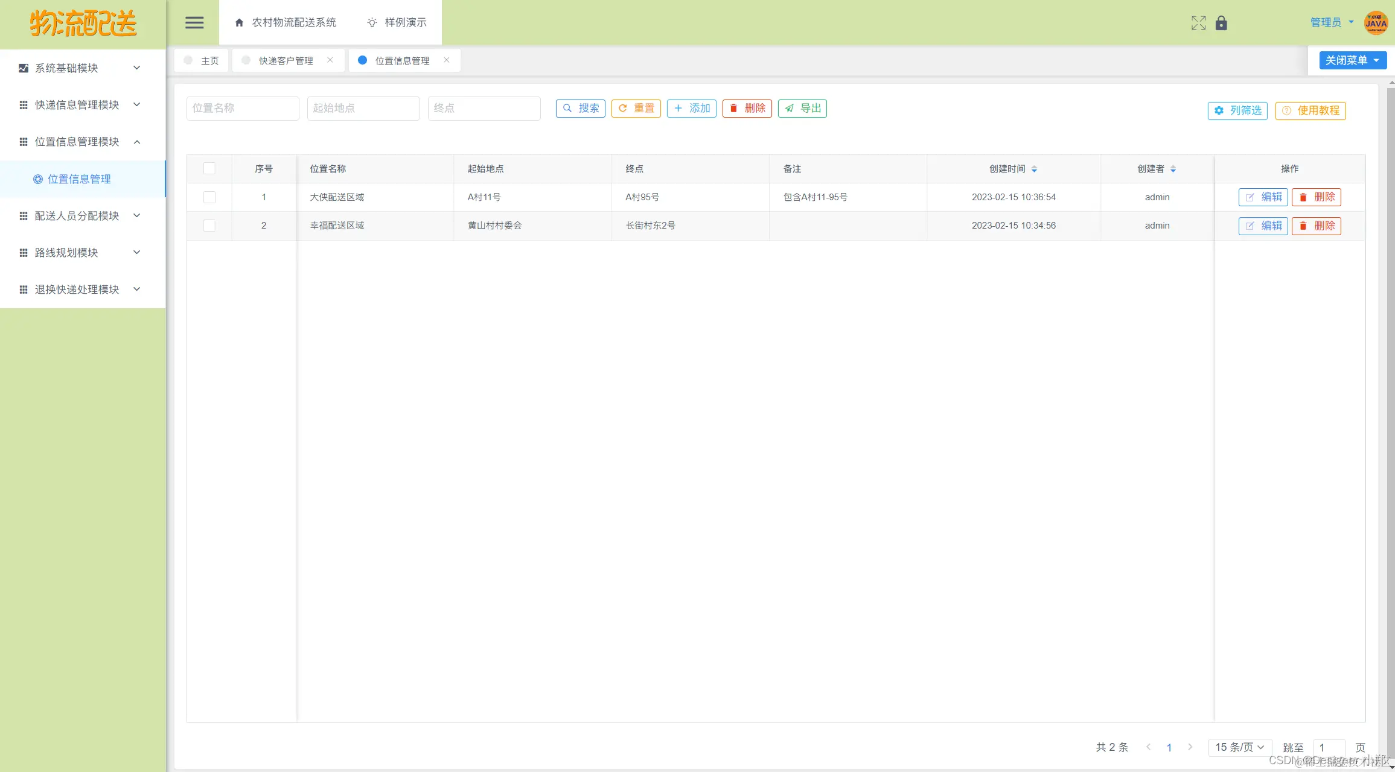Switch to the 主页 tab

202,60
